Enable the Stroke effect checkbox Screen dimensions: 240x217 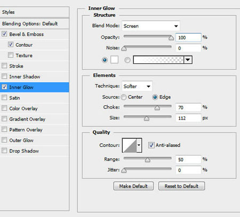pyautogui.click(x=4, y=66)
